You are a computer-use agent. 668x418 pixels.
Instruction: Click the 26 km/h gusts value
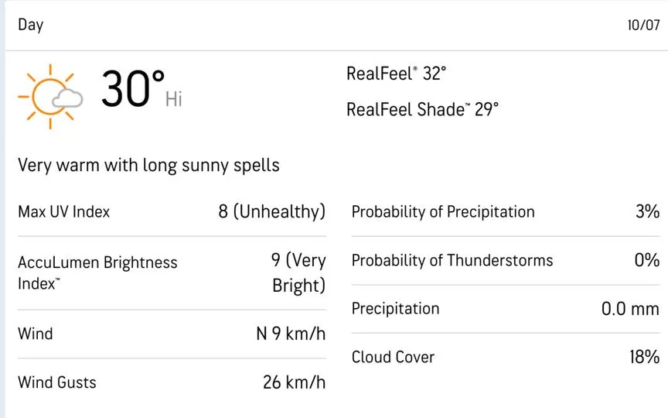tap(294, 382)
